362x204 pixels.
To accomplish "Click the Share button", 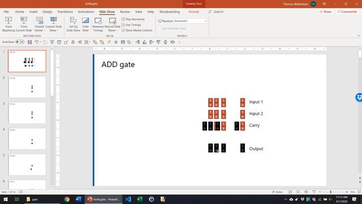I will [x=325, y=11].
